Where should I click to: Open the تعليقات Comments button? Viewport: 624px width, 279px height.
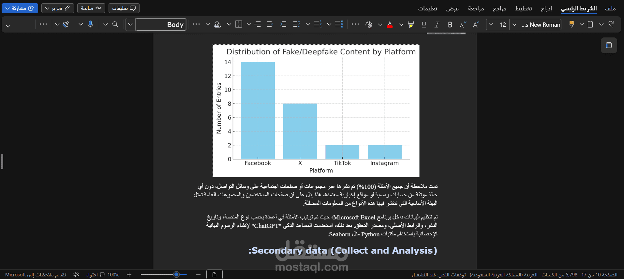(x=124, y=8)
